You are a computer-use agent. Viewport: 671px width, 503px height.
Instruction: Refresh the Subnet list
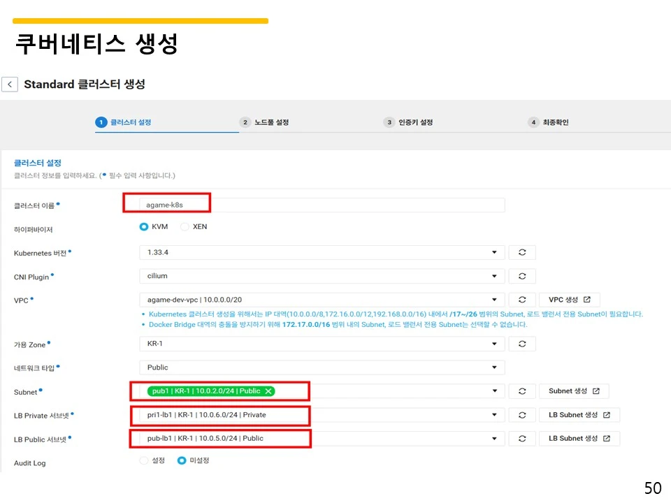pos(522,391)
